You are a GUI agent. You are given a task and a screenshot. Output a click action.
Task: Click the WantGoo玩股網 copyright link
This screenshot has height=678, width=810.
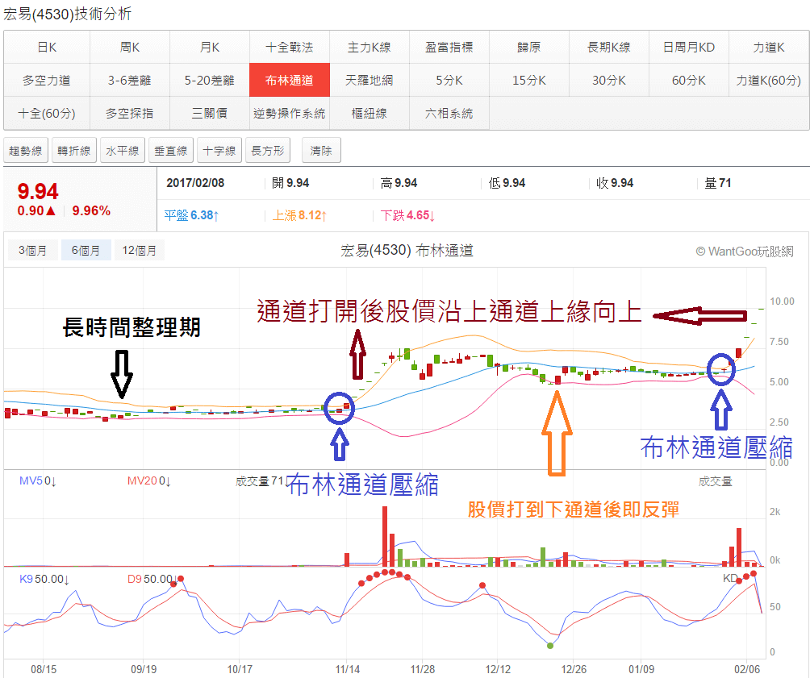744,252
